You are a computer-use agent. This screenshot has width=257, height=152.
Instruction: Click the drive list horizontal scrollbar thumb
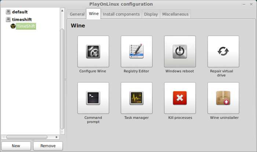click(27, 137)
